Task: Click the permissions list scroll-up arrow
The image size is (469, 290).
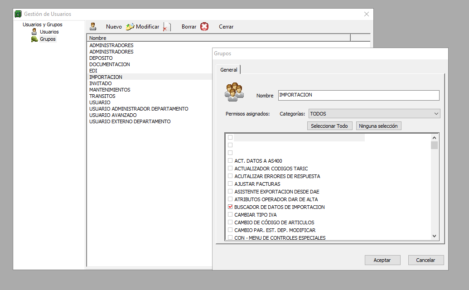Action: (x=434, y=138)
